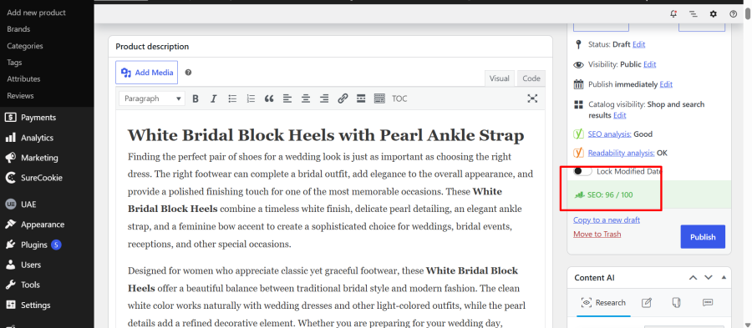The image size is (752, 328).
Task: Open notifications bell in top bar
Action: click(673, 14)
